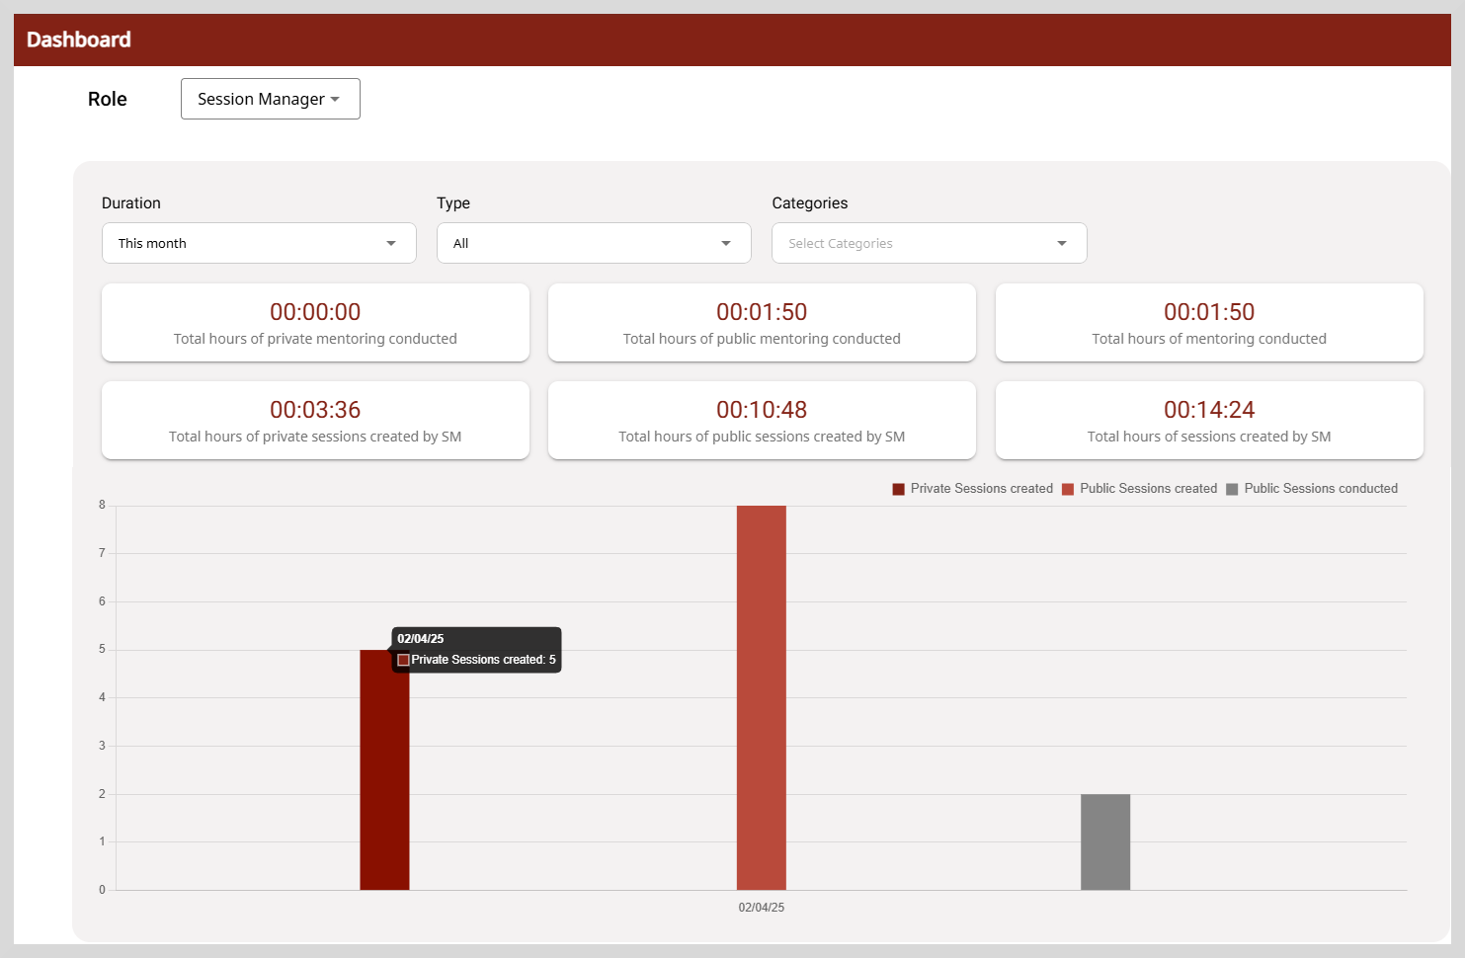
Task: Click the total sessions created by SM card
Action: 1208,421
